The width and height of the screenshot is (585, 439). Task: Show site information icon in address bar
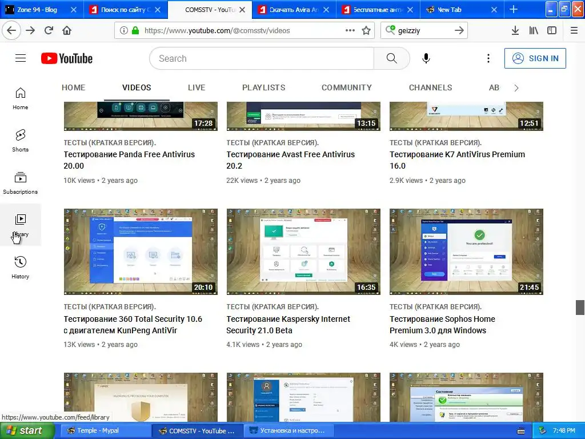point(123,31)
